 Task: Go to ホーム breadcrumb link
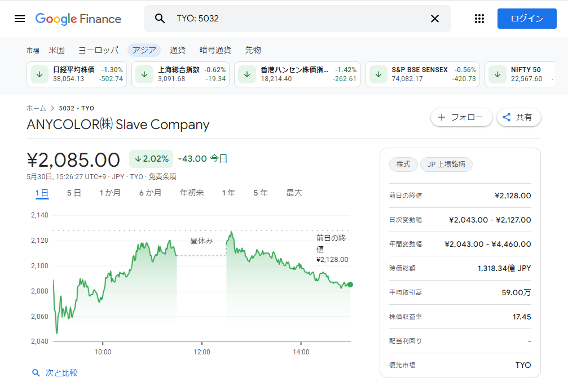point(36,108)
